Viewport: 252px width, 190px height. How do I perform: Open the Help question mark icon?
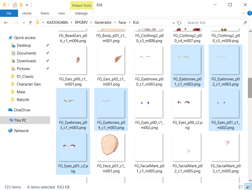click(x=249, y=13)
